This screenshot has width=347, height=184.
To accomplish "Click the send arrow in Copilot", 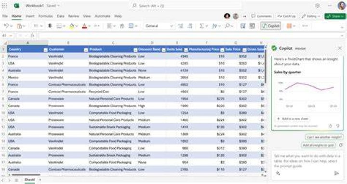I will point(336,173).
